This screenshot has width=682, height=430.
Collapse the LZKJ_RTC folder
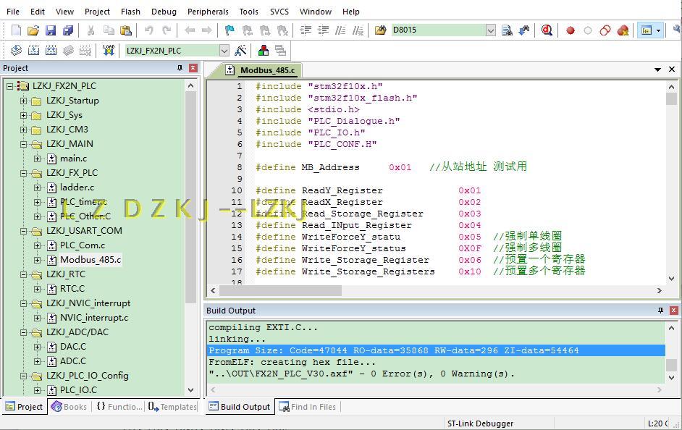point(23,275)
